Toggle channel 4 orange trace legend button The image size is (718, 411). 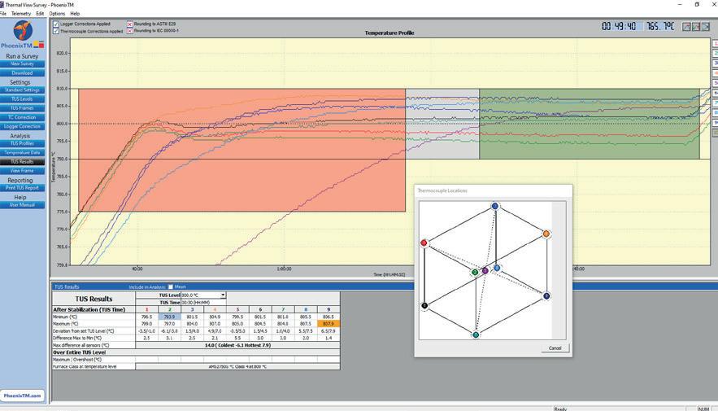[716, 73]
